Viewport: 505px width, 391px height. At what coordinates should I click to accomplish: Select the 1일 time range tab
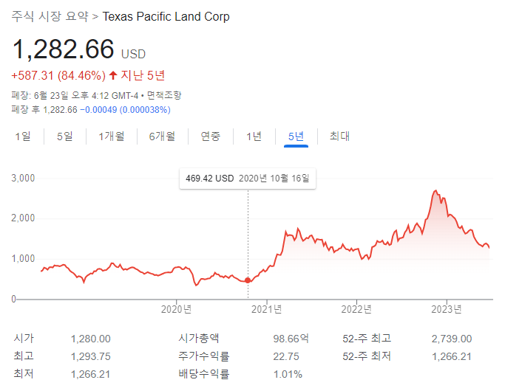point(23,136)
